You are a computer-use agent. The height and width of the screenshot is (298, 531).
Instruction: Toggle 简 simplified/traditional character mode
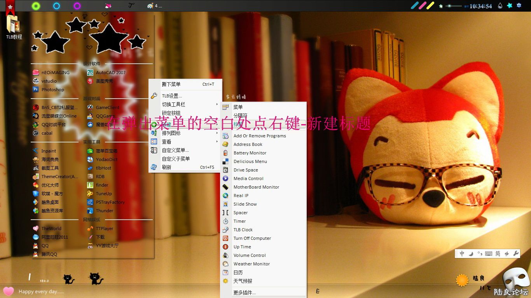pyautogui.click(x=498, y=253)
